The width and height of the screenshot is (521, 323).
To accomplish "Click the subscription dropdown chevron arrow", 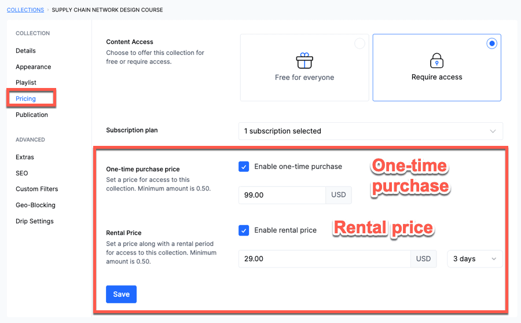I will [493, 131].
